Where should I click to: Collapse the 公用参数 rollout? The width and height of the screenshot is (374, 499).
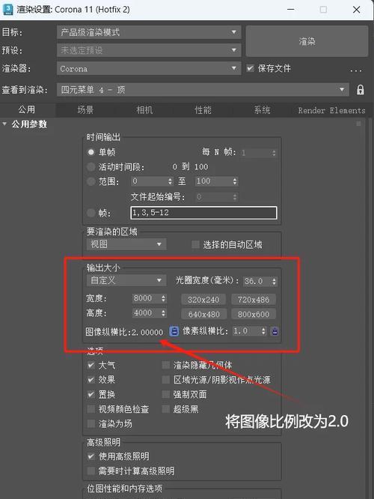(x=4, y=124)
